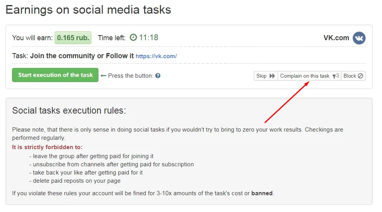
Task: Click the red strictly forbidden warning text
Action: [47, 147]
